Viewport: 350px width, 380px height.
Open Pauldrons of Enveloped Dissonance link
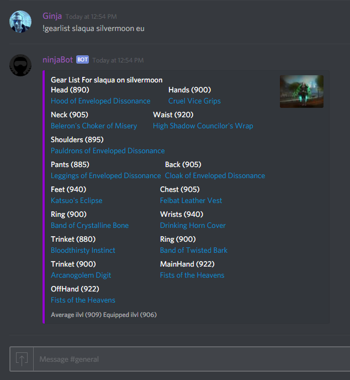tap(108, 151)
